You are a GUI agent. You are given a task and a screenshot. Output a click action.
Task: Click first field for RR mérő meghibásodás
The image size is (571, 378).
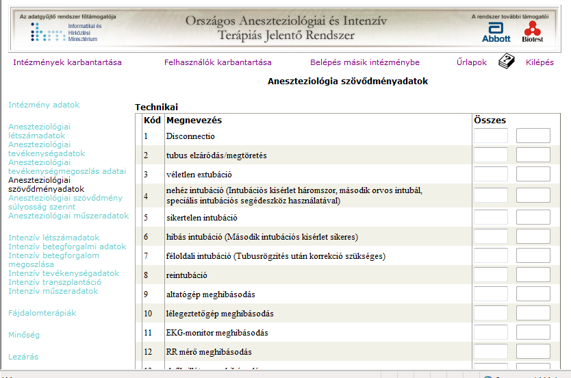coord(490,351)
